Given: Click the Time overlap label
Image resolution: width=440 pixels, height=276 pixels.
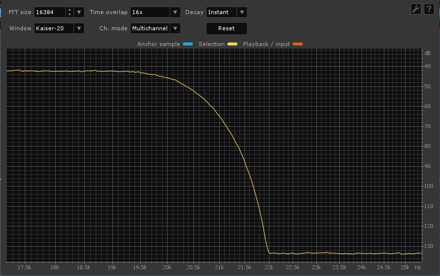Looking at the screenshot, I should (x=108, y=12).
